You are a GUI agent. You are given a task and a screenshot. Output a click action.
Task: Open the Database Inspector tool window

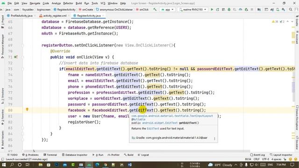tap(75, 155)
